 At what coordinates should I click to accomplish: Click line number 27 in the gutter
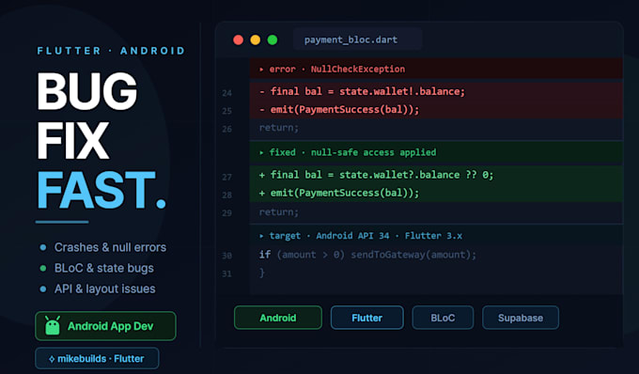(227, 178)
